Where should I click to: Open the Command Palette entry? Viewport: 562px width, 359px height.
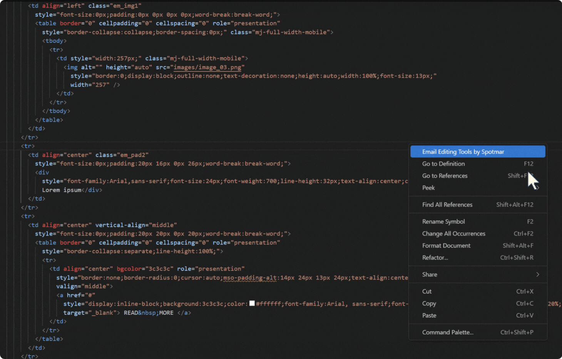(448, 332)
